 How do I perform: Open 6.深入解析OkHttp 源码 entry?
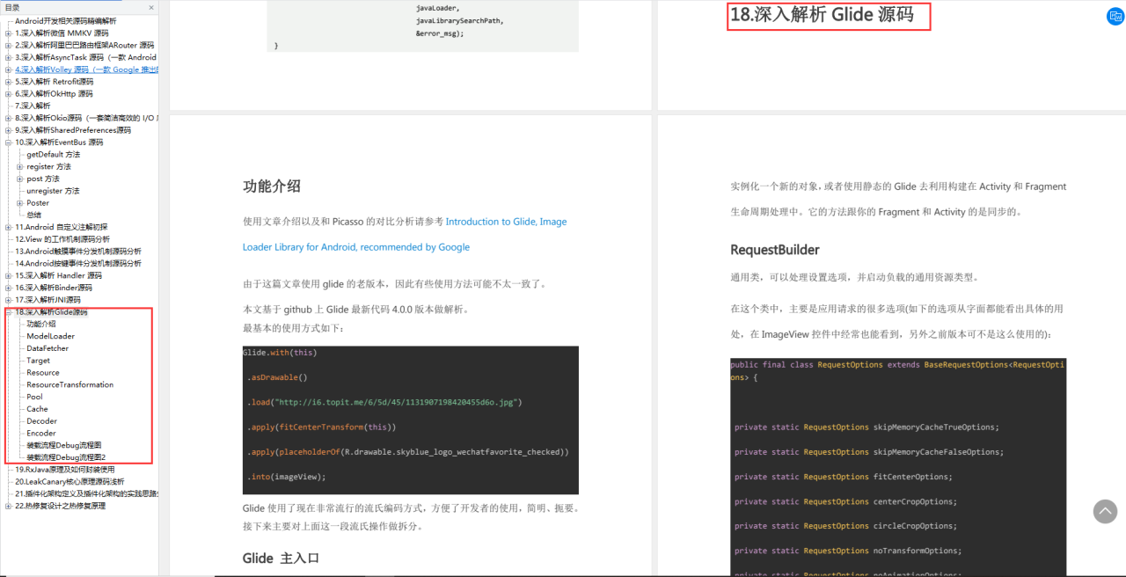[54, 94]
